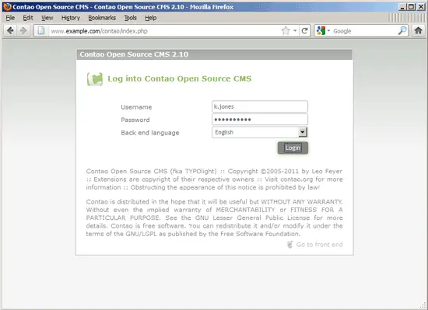The image size is (428, 310).
Task: Maximize the Firefox window
Action: (x=411, y=7)
